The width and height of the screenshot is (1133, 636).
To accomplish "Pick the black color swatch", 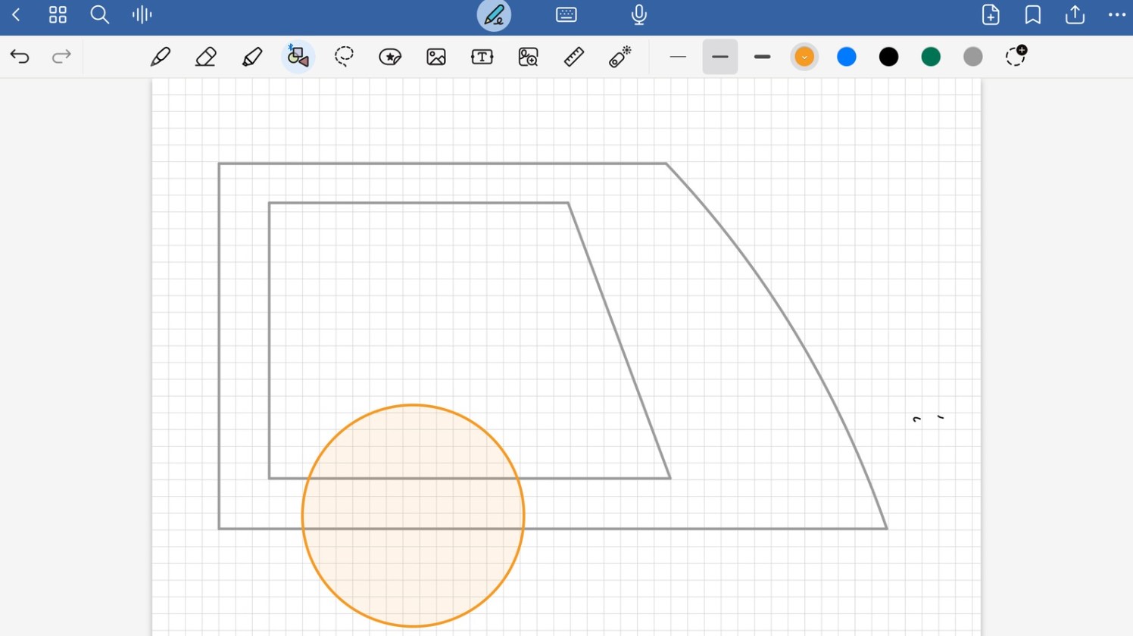I will [x=889, y=57].
